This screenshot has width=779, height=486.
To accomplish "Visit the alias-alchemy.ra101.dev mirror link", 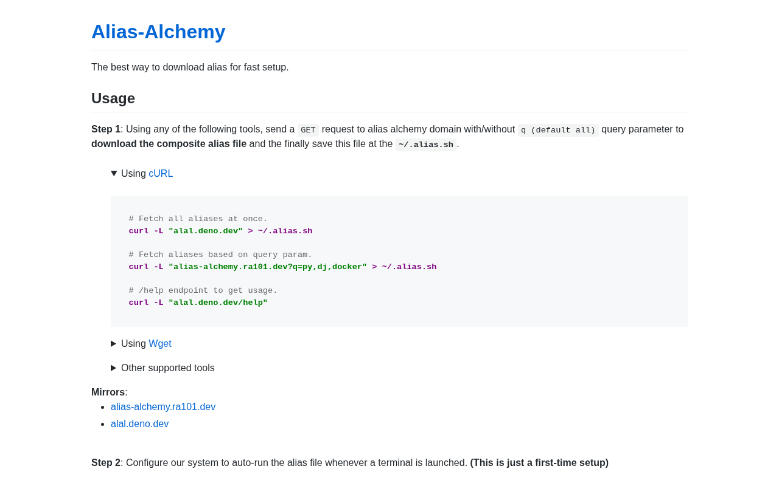I will 163,407.
